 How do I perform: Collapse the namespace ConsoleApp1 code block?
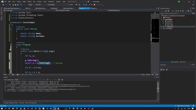pos(11,22)
